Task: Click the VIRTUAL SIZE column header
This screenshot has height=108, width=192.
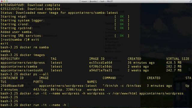Action: [x=178, y=59]
